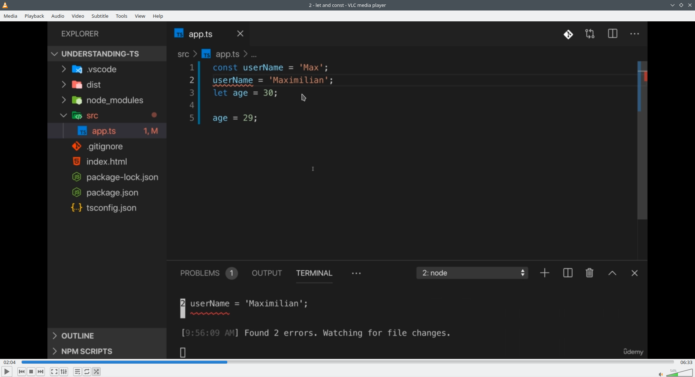
Task: Split the editor to the right
Action: 613,34
